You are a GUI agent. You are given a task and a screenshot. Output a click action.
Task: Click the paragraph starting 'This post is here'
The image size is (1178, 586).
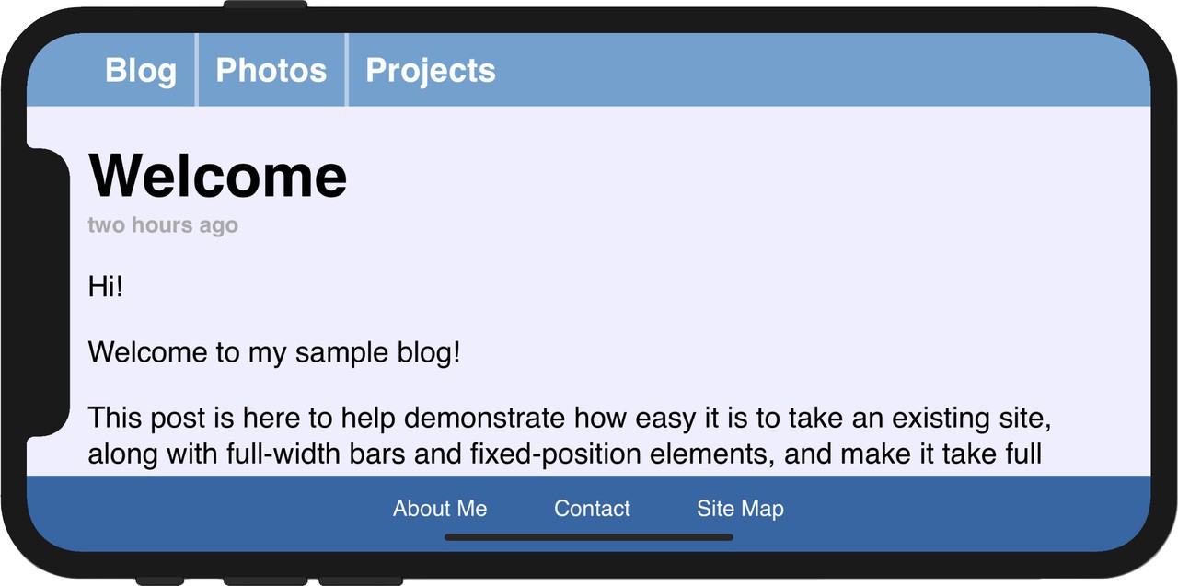click(570, 419)
